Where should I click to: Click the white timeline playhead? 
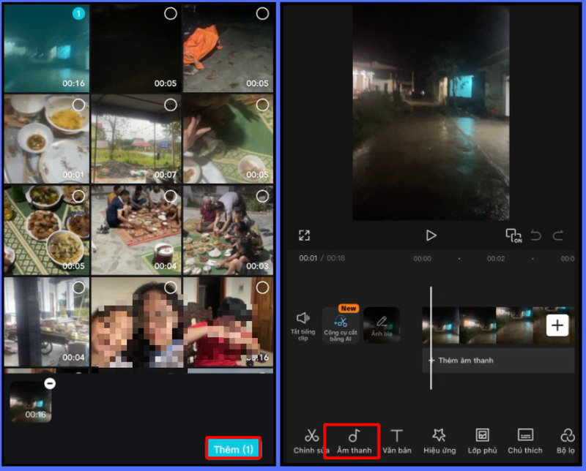tap(431, 336)
